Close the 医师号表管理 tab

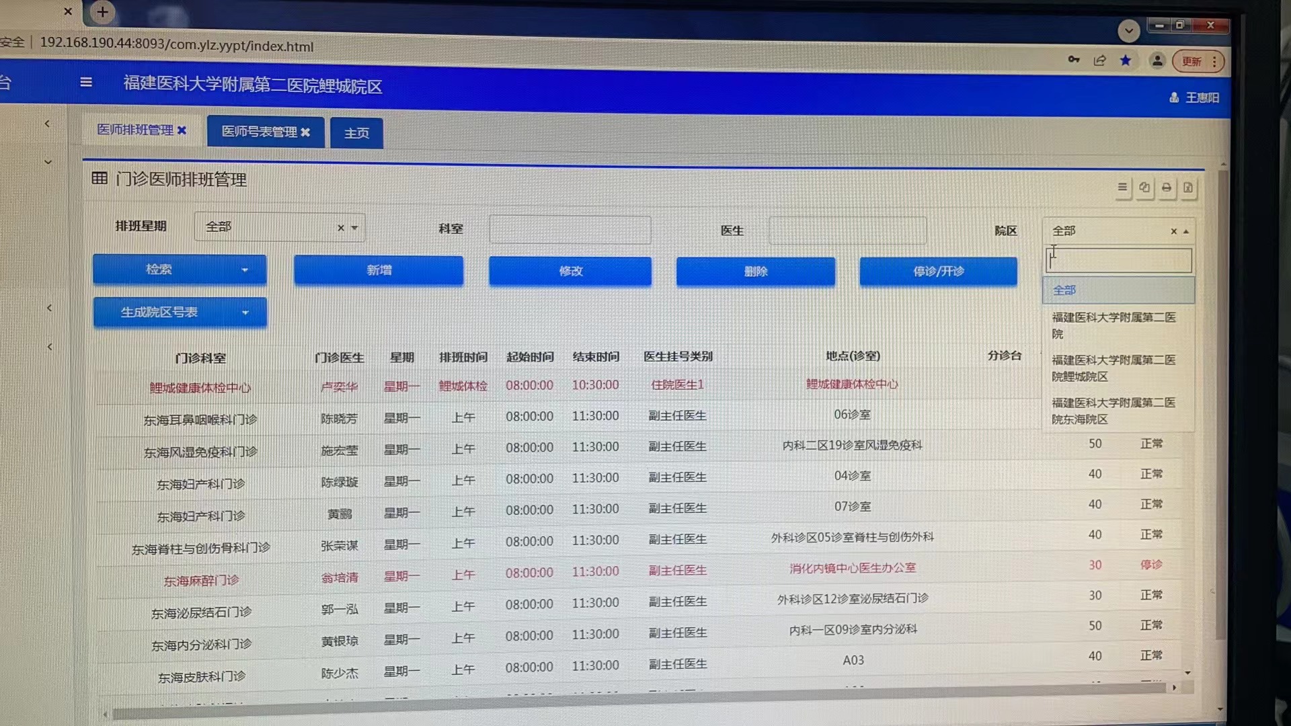305,132
